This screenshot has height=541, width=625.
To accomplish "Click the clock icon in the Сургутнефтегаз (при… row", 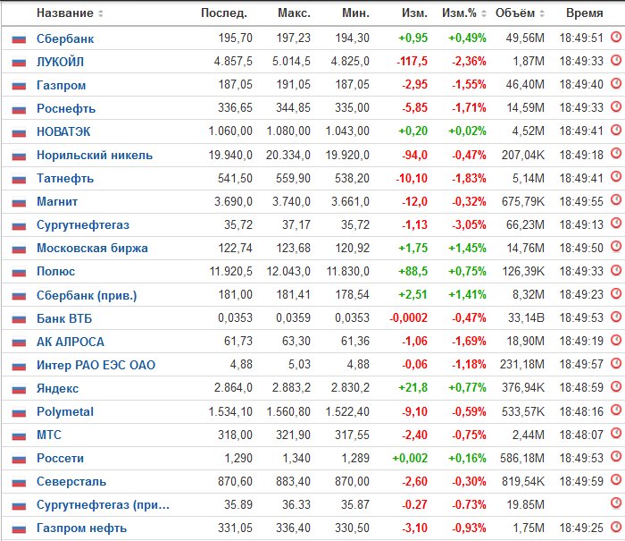I will [x=616, y=503].
